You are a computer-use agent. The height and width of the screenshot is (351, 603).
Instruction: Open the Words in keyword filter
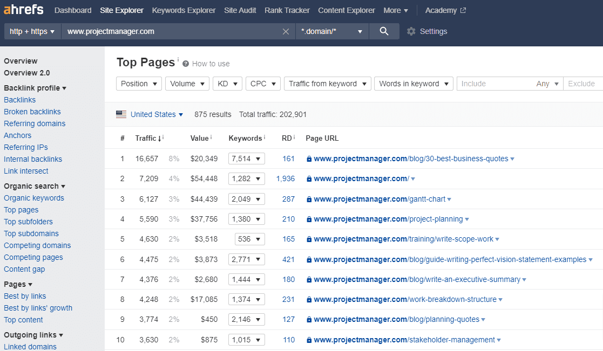[414, 84]
